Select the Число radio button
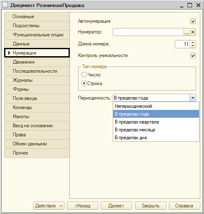The width and height of the screenshot is (204, 214). click(x=84, y=75)
